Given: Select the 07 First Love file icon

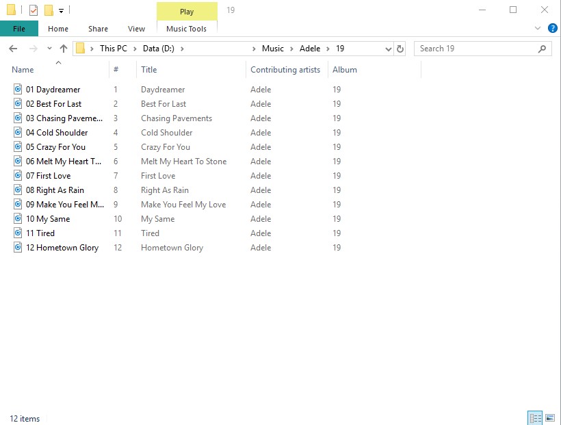Looking at the screenshot, I should coord(18,175).
